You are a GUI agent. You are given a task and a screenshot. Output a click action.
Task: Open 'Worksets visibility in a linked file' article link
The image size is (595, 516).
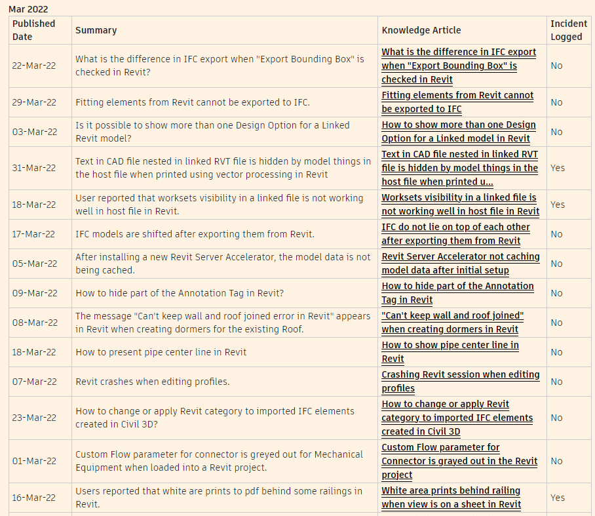tap(460, 205)
